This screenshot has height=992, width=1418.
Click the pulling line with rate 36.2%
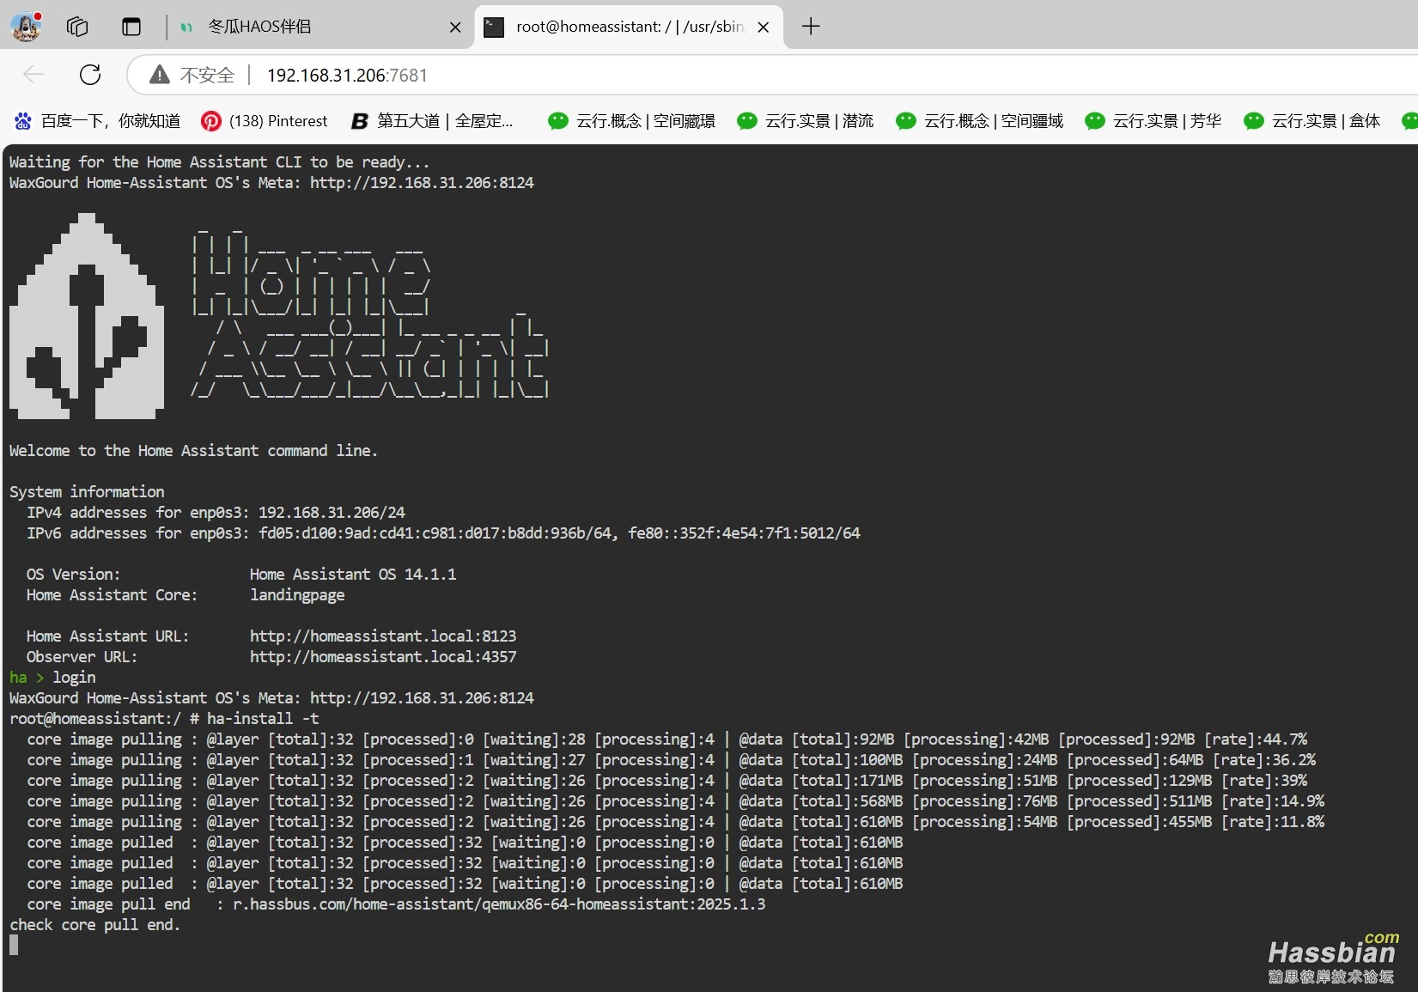point(671,760)
